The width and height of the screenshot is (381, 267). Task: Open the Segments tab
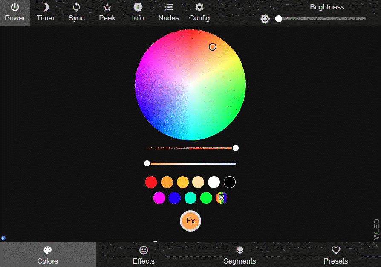pos(240,255)
